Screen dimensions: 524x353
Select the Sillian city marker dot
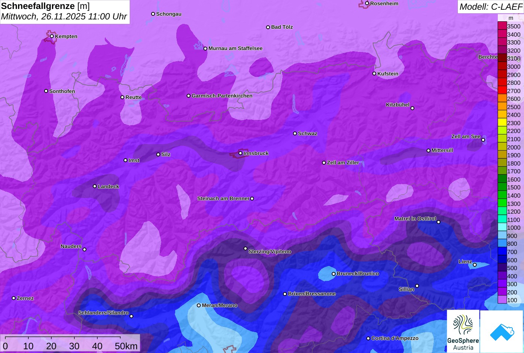tap(417, 286)
